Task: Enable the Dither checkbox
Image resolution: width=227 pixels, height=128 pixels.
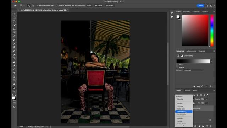Action: click(x=177, y=65)
